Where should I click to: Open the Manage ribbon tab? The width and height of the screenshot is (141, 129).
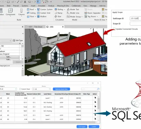93,6
